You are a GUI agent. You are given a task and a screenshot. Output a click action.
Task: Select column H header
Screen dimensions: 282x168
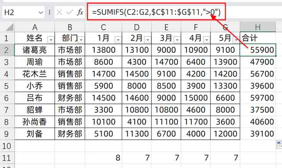258,27
